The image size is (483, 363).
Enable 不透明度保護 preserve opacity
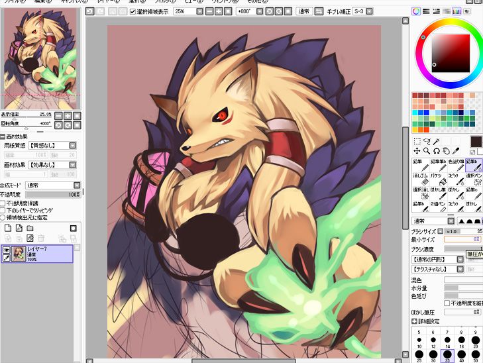(3, 203)
